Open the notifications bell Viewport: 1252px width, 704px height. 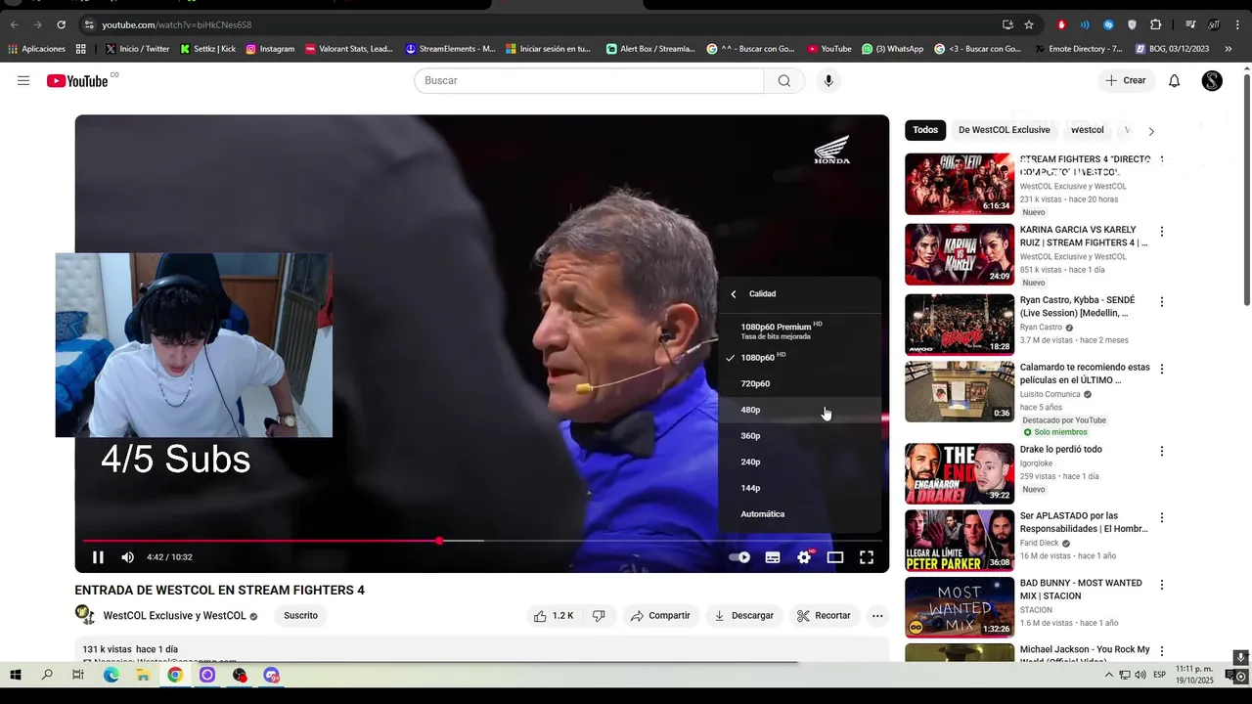[1175, 80]
